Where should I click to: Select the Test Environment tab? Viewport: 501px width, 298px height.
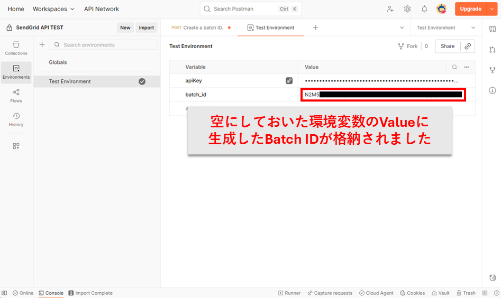(x=271, y=28)
